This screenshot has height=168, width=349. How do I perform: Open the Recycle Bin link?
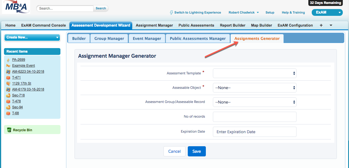click(23, 130)
